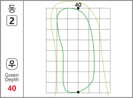
Task: Click the black dot at green's top
Action: point(78,8)
